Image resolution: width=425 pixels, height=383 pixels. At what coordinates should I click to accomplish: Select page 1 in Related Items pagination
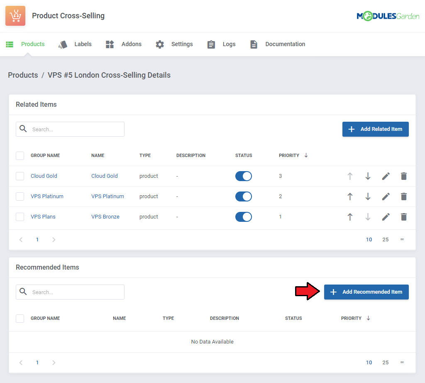(x=37, y=240)
